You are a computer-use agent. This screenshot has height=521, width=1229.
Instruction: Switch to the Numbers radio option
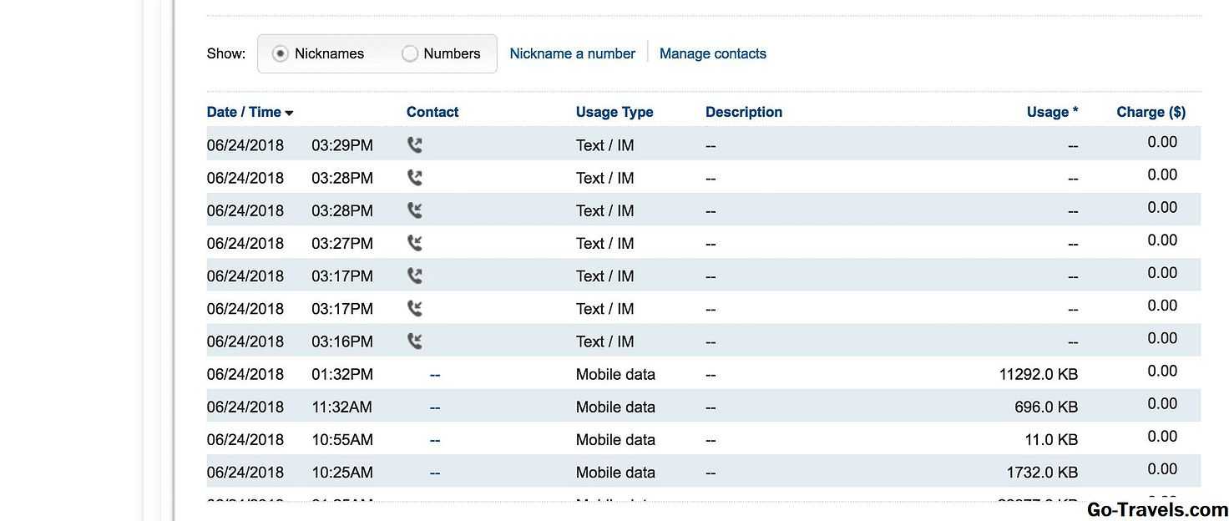[x=410, y=53]
